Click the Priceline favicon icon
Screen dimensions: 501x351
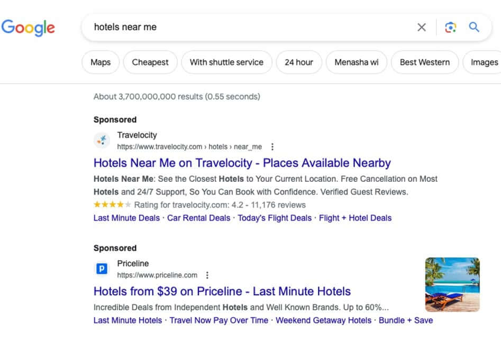102,269
